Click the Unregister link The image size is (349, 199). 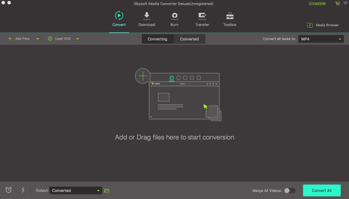317,4
